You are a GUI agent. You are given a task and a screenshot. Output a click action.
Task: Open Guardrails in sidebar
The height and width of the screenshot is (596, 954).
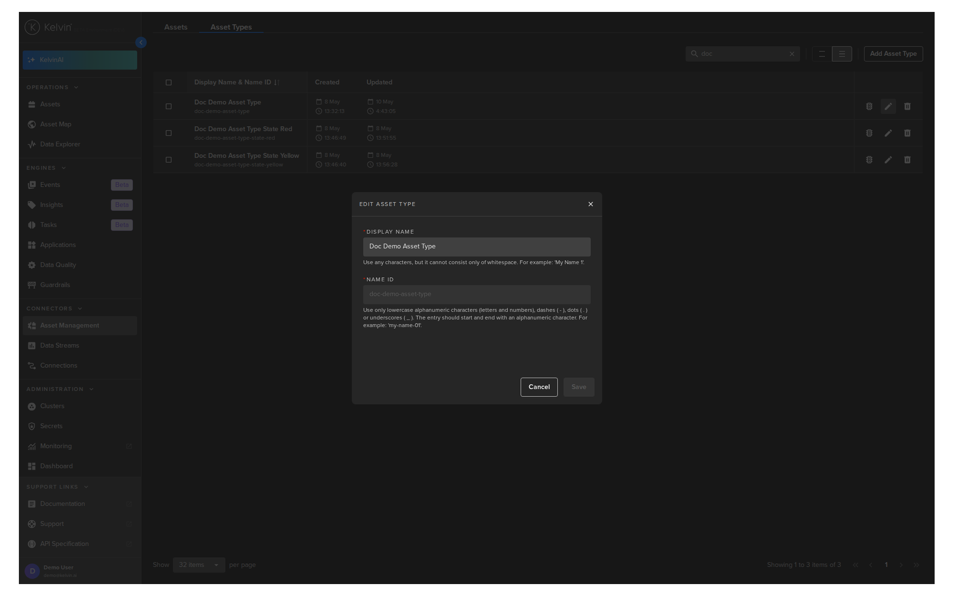pyautogui.click(x=79, y=285)
